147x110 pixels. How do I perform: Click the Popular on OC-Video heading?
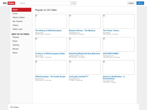point(46,10)
